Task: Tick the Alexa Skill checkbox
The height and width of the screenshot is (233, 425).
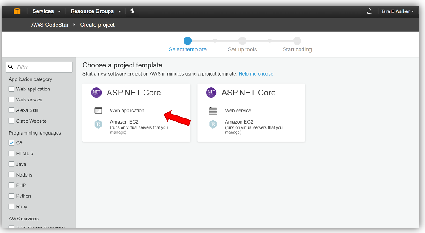Action: click(12, 110)
